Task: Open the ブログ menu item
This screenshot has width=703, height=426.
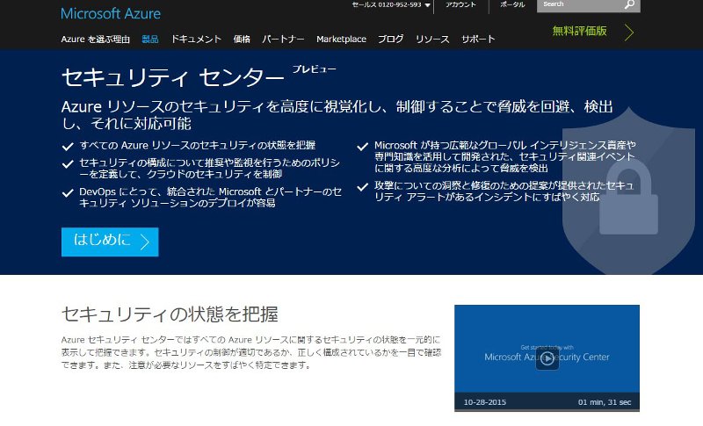Action: point(390,40)
